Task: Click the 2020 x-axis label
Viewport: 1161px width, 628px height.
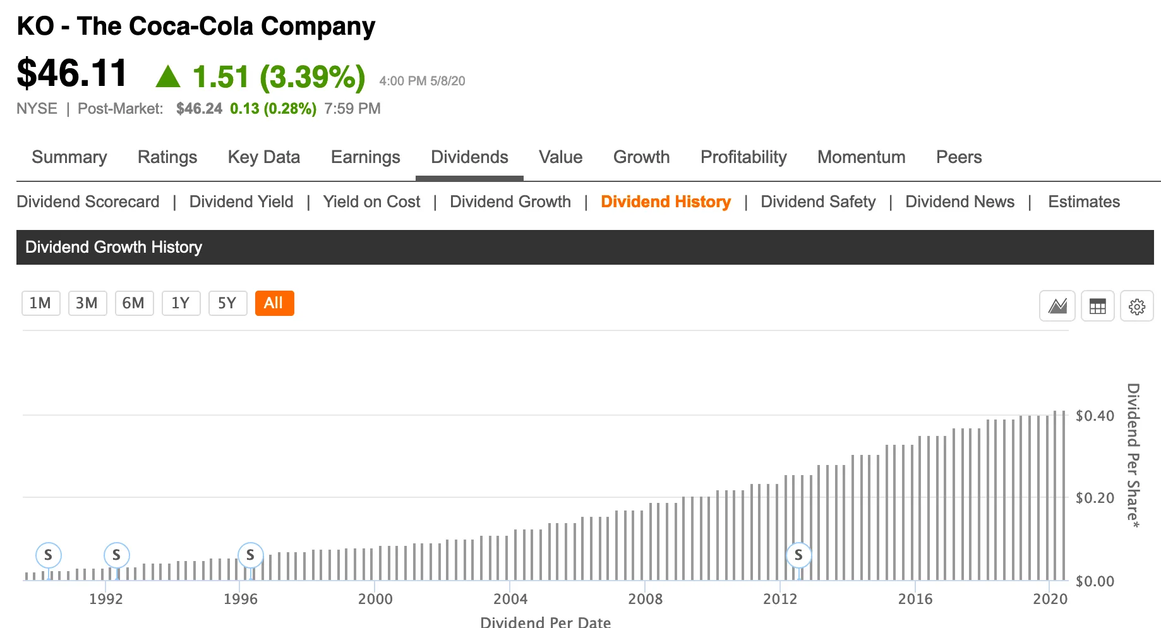Action: [1050, 599]
